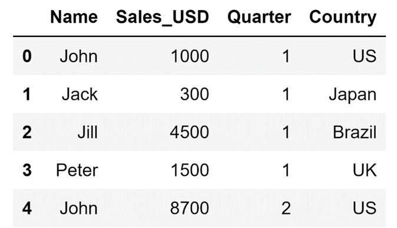This screenshot has width=397, height=228.
Task: Select the Japan country cell
Action: [353, 95]
